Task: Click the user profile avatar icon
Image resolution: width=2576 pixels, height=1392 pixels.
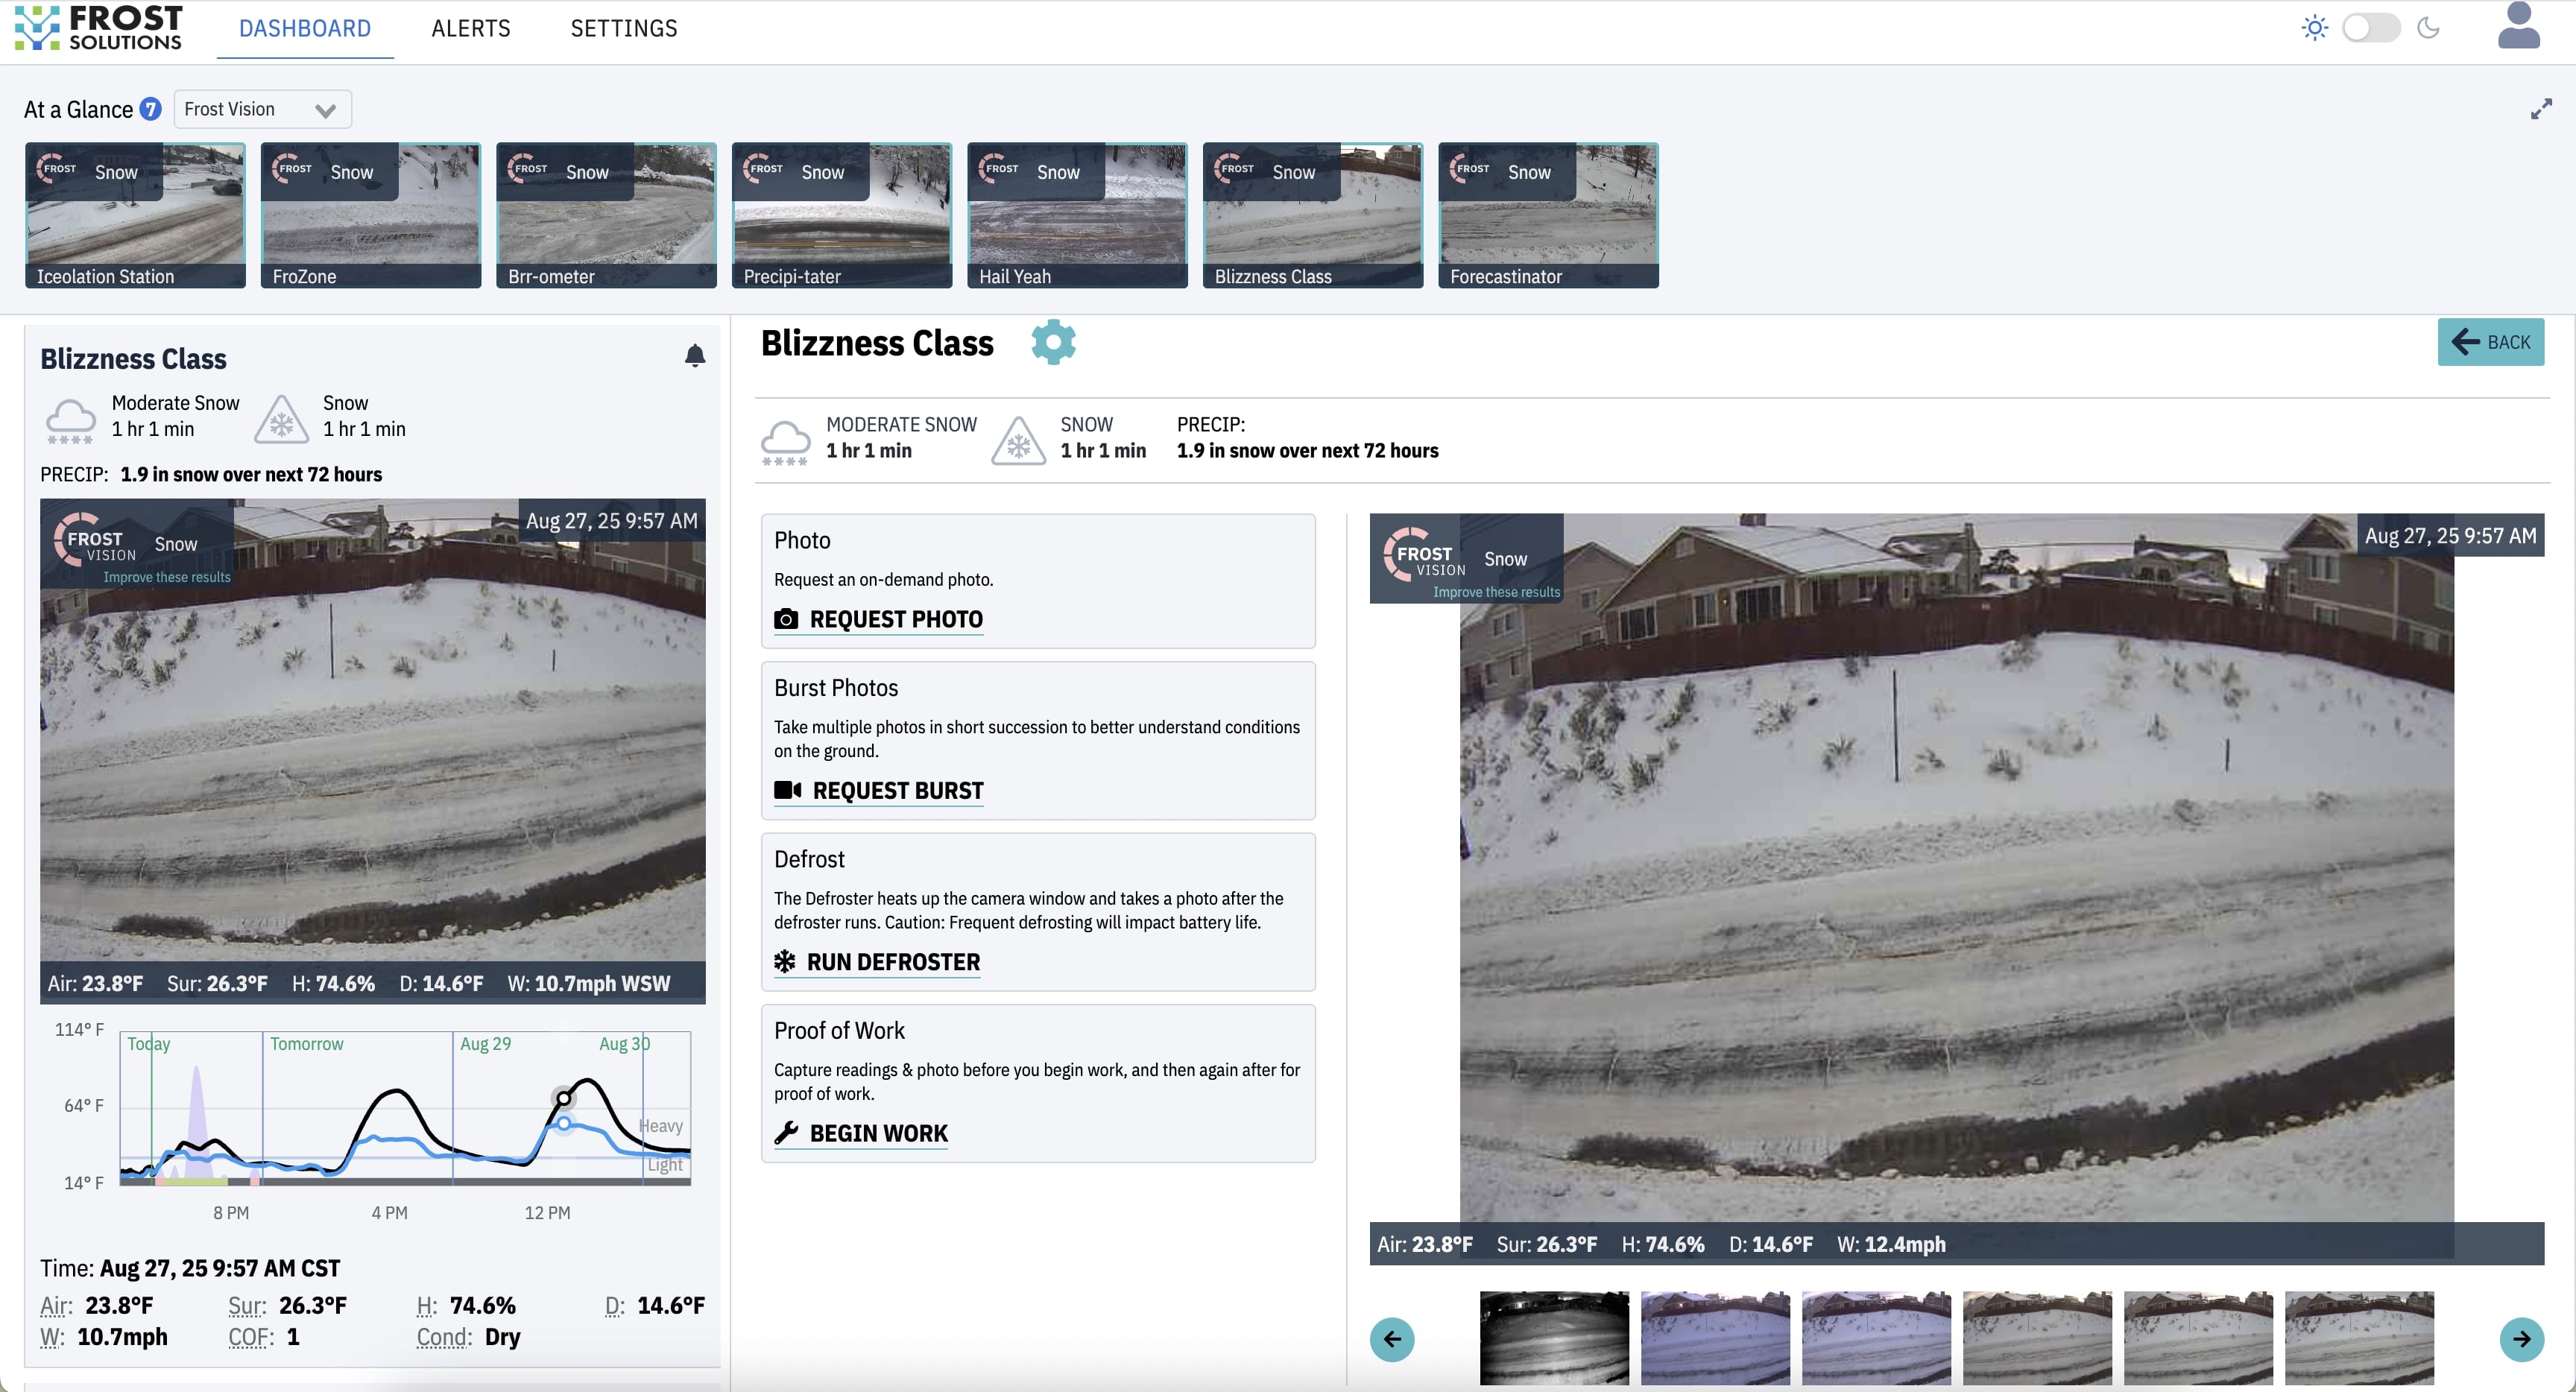Action: click(x=2518, y=27)
